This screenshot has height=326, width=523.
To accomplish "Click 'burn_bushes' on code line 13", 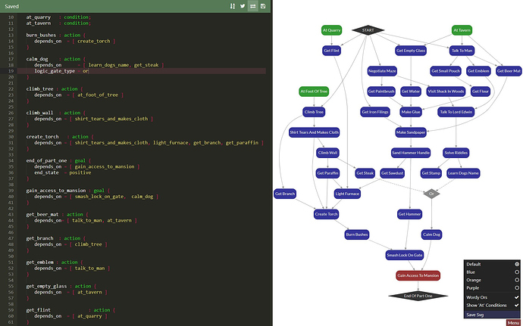I will point(42,35).
